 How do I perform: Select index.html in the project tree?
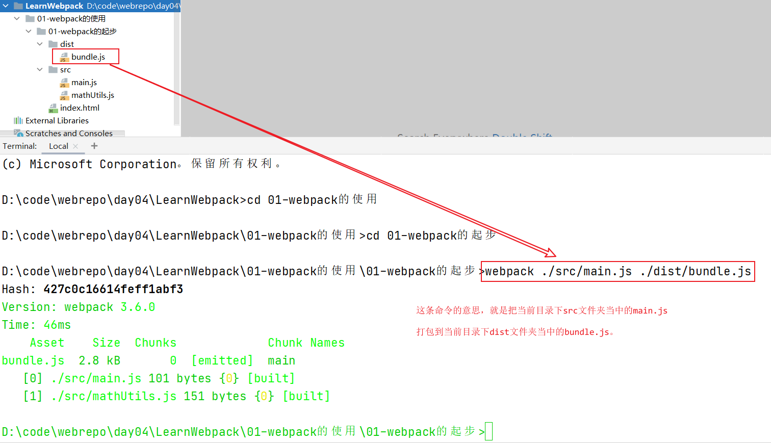pyautogui.click(x=80, y=108)
